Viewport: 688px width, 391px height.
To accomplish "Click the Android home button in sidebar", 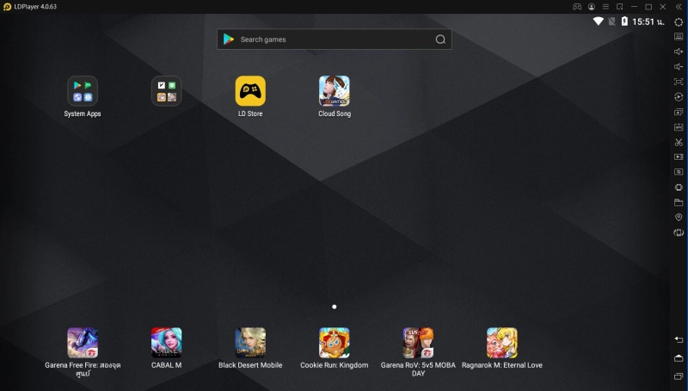I will click(x=679, y=358).
